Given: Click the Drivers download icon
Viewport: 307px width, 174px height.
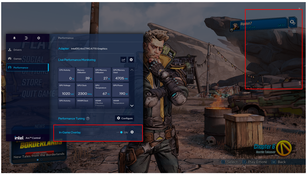Looking at the screenshot, I should click(x=10, y=50).
